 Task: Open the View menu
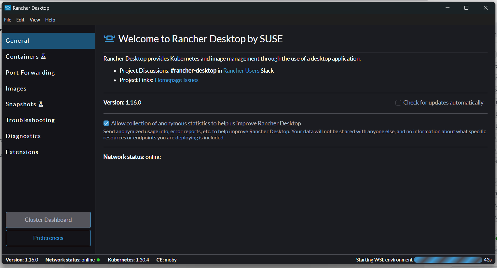35,20
